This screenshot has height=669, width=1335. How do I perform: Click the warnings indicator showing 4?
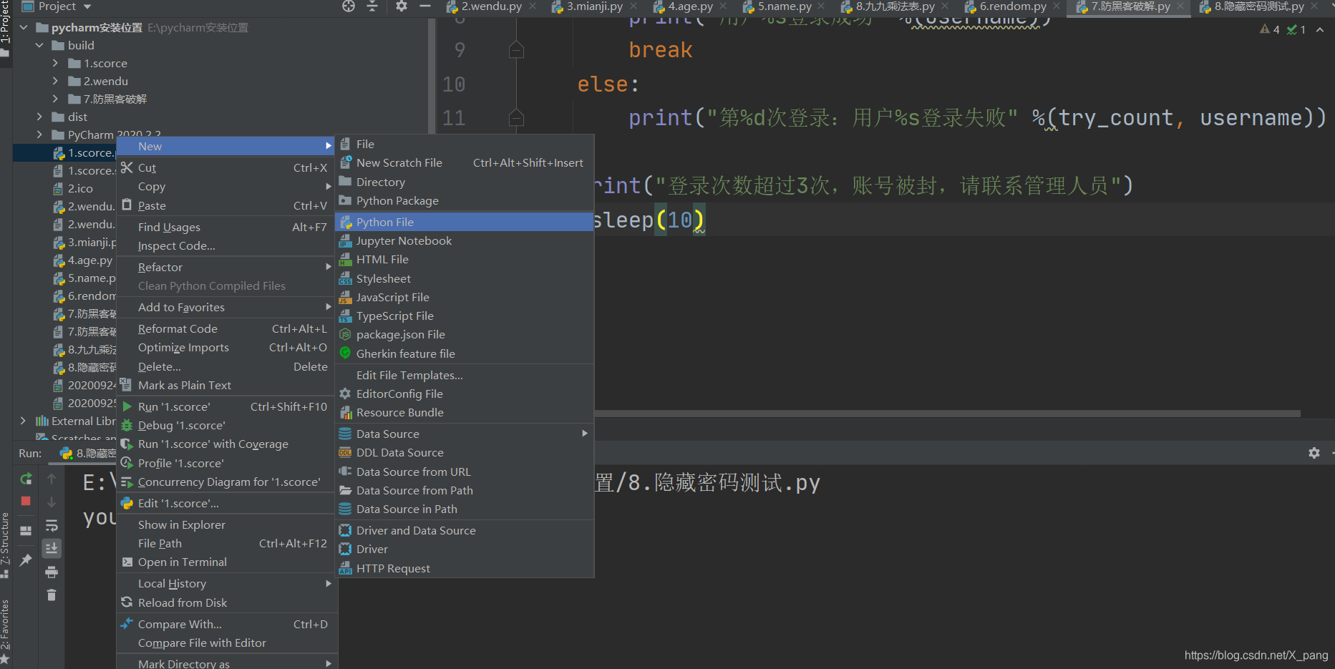tap(1270, 29)
